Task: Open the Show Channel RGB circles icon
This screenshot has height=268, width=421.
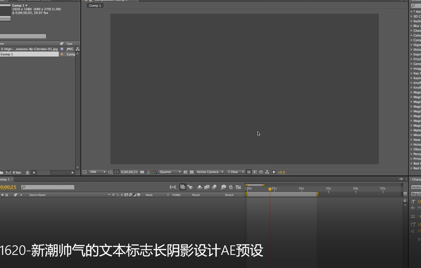Action: [x=154, y=172]
